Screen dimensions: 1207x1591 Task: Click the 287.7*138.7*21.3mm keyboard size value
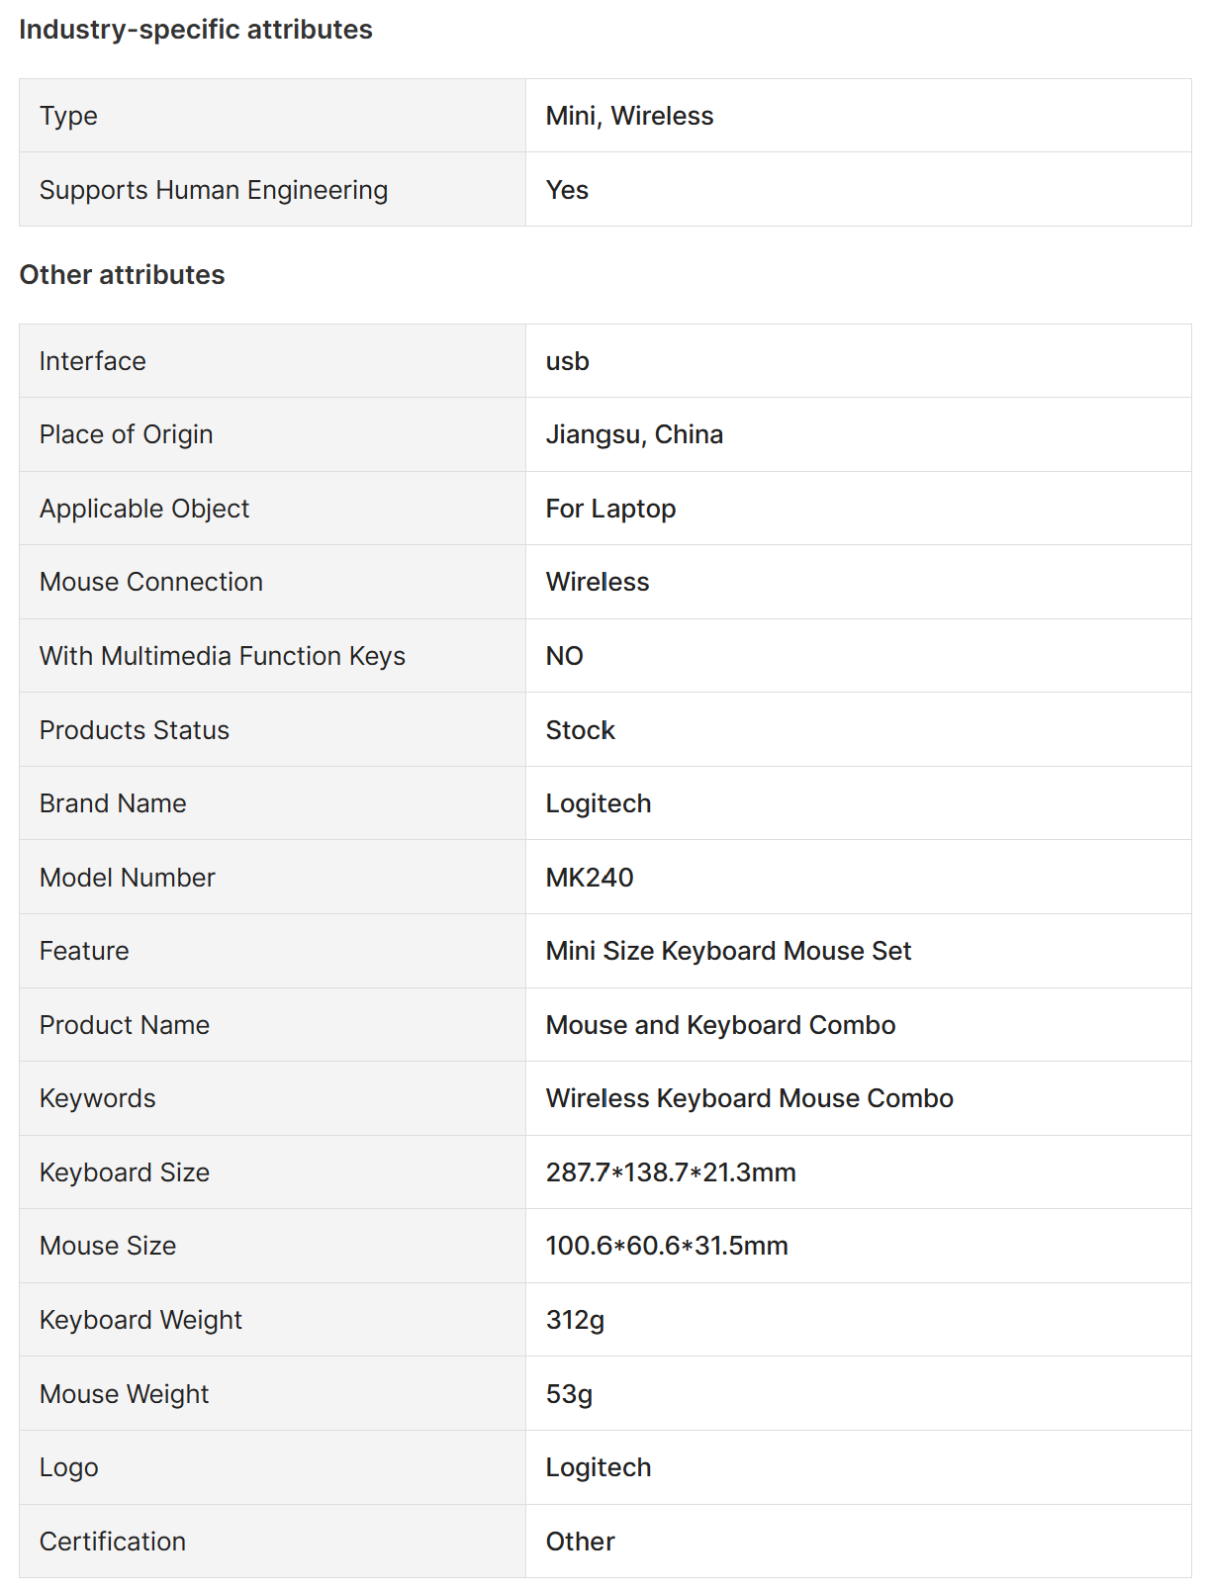click(x=671, y=1172)
